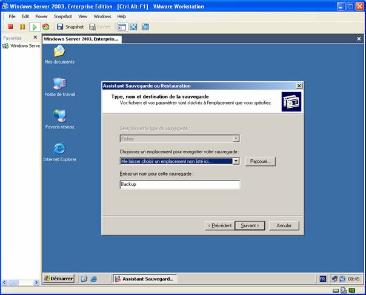Click the network connection tray icon

click(x=335, y=279)
